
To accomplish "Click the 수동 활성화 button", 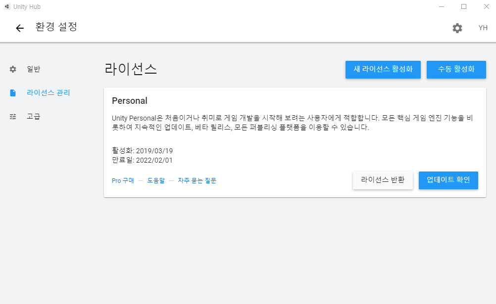I will [x=456, y=70].
